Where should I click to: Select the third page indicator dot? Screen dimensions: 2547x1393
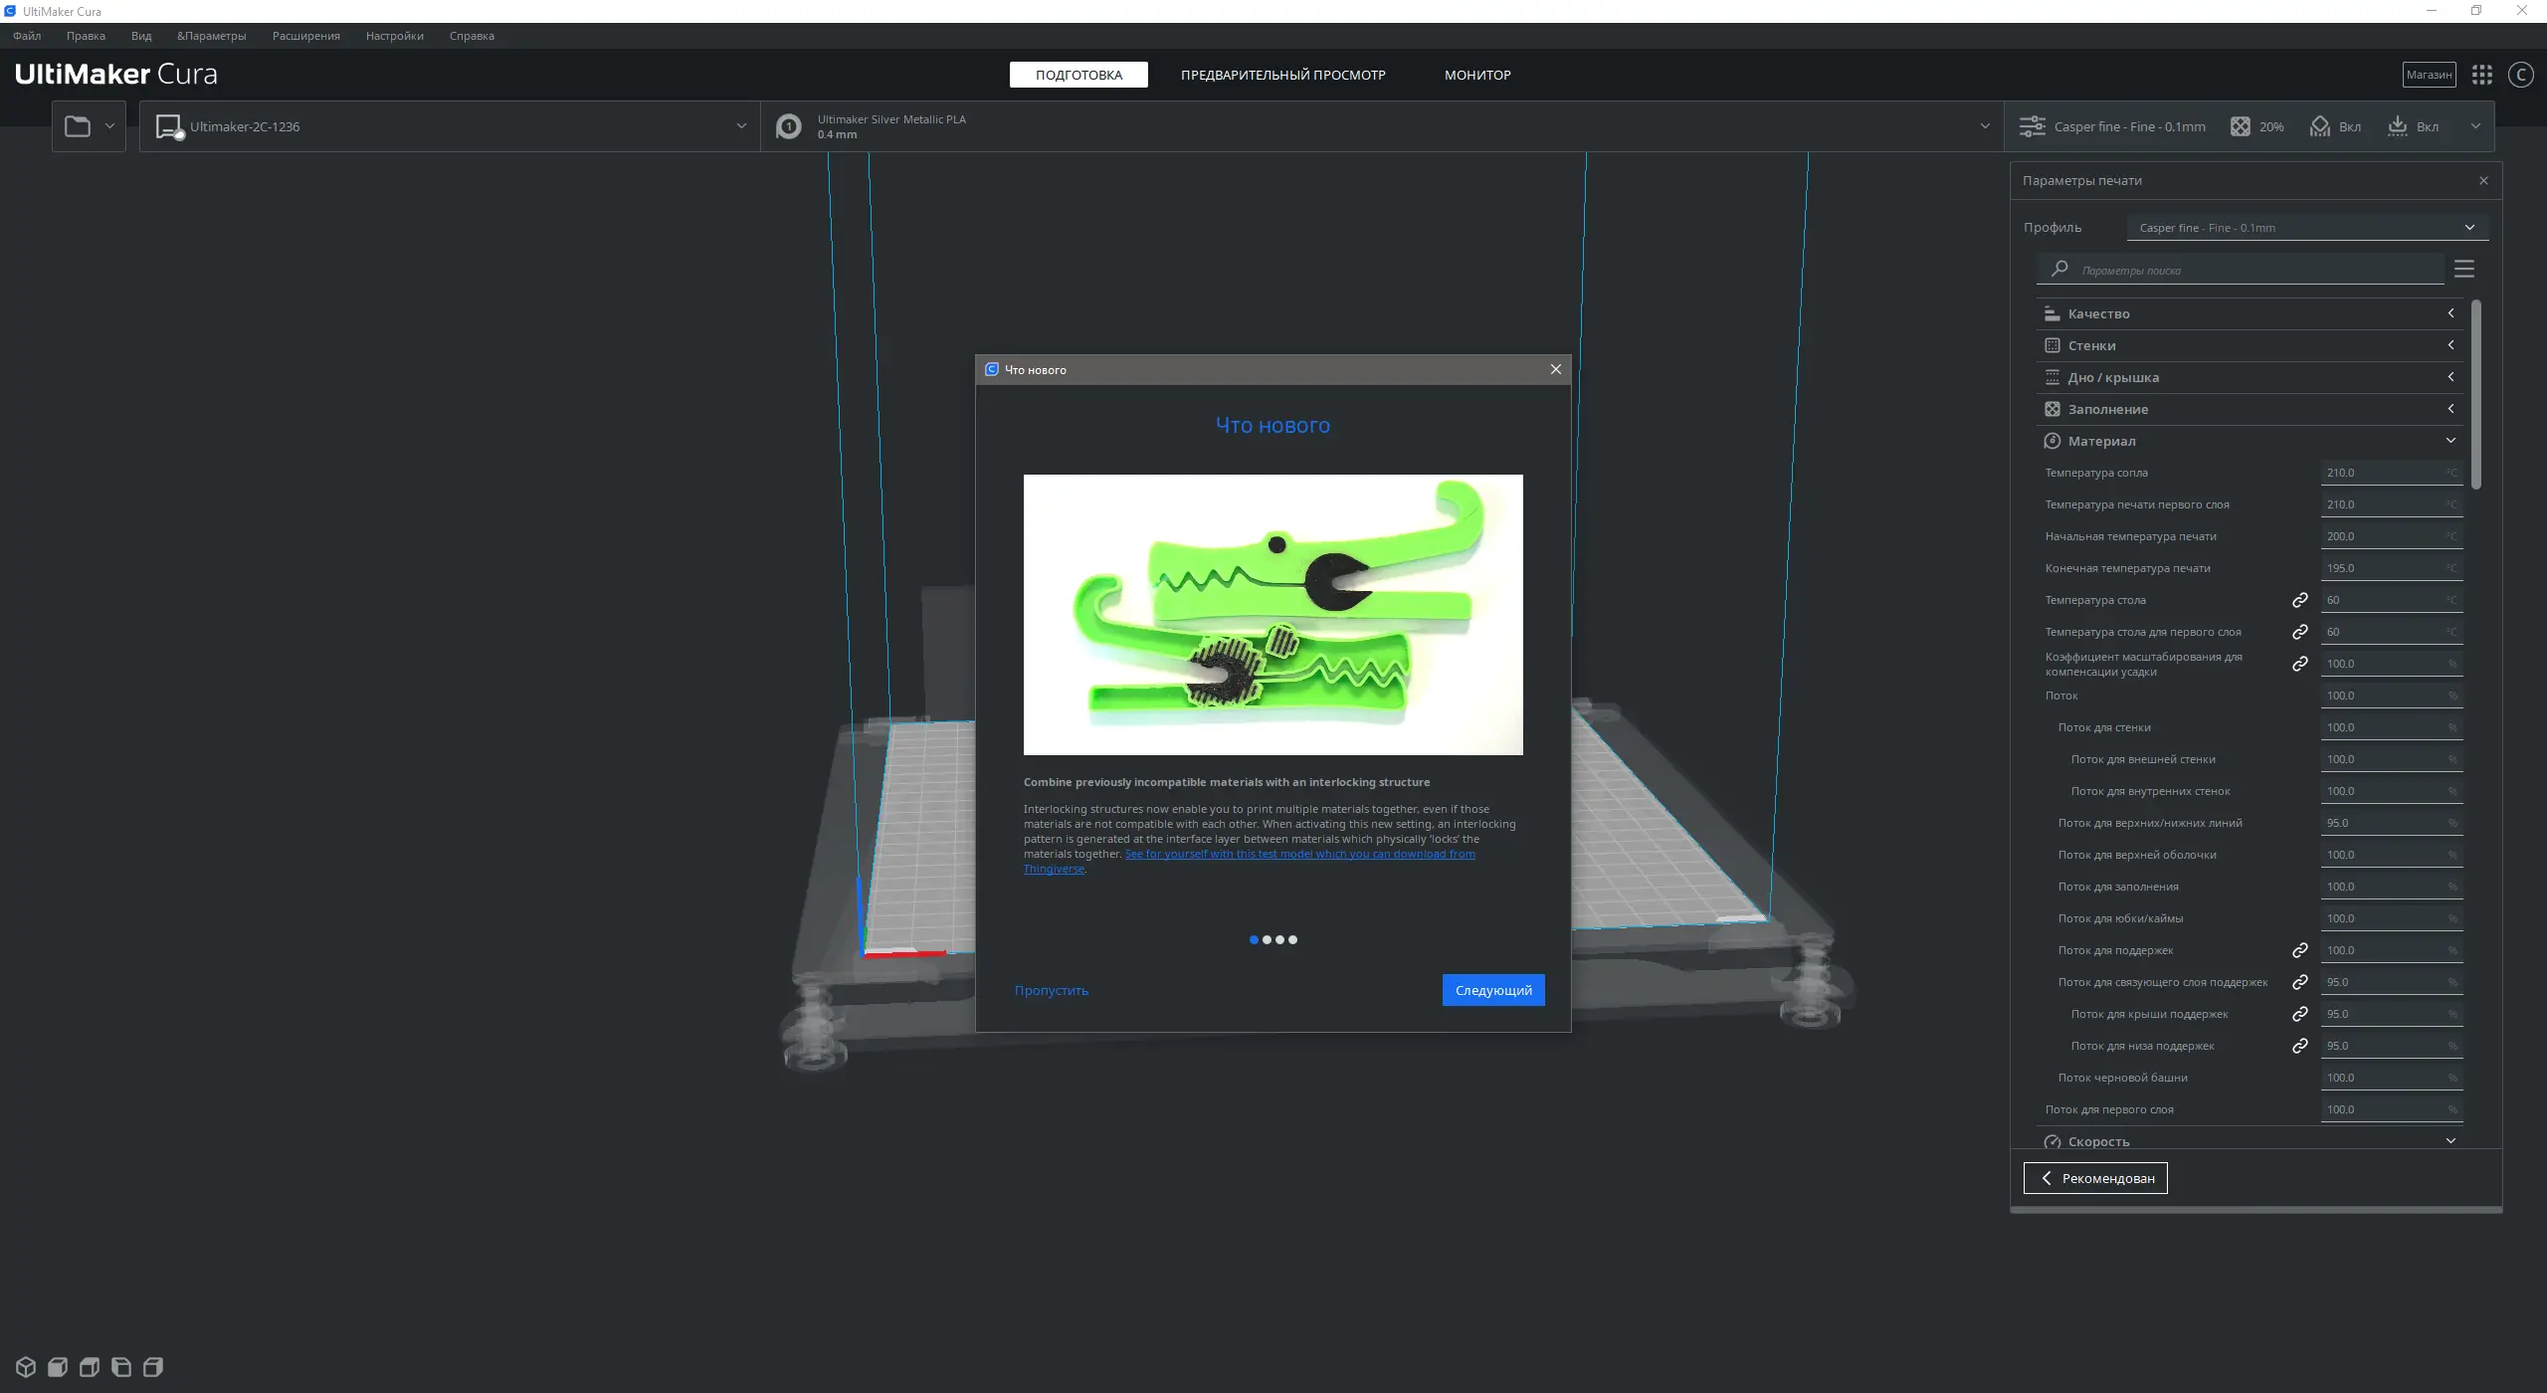point(1279,939)
